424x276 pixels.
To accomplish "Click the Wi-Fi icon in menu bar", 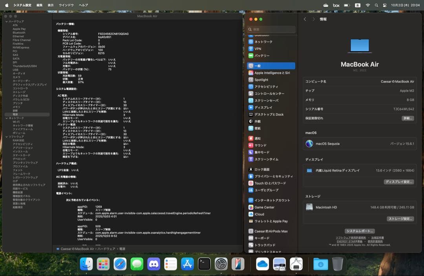I will pyautogui.click(x=368, y=5).
